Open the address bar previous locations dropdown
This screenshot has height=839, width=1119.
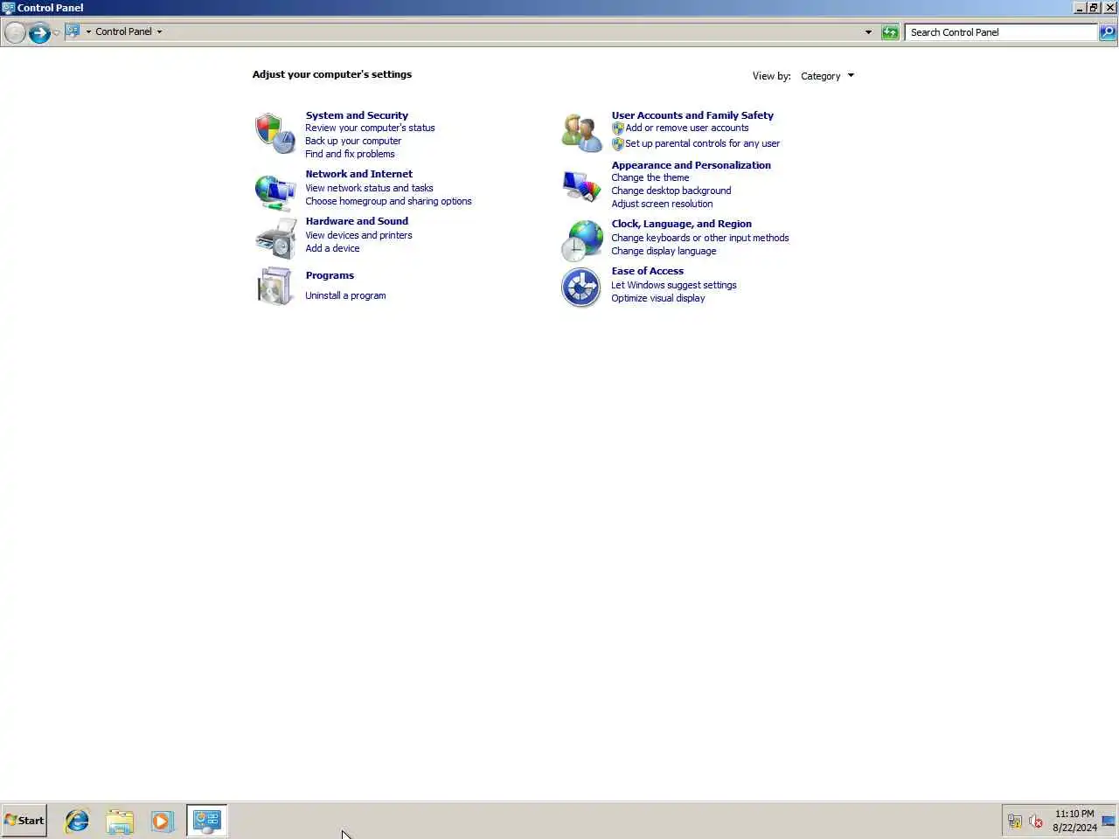pyautogui.click(x=868, y=32)
